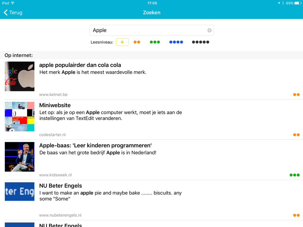Select two-dot orange reading level
This screenshot has height=227, width=303.
click(x=137, y=42)
